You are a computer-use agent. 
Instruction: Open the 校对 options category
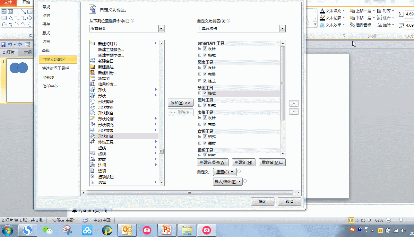pos(58,15)
